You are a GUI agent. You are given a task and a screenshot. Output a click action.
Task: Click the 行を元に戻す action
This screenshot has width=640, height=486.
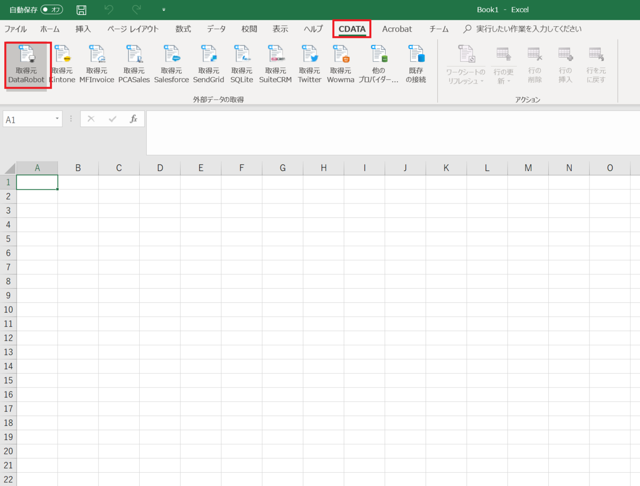click(x=596, y=64)
